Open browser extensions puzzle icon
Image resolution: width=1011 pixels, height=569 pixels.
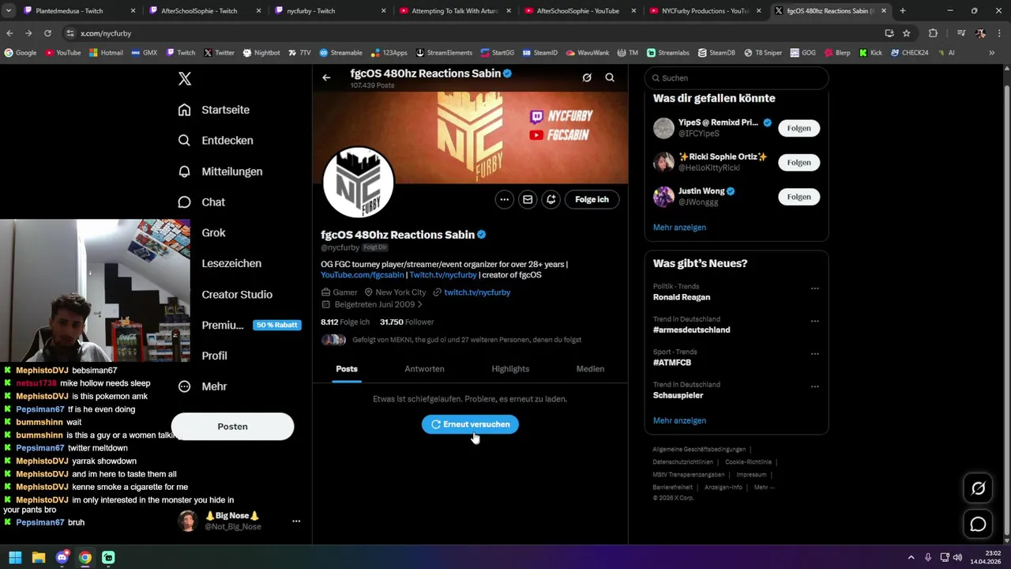pos(933,33)
